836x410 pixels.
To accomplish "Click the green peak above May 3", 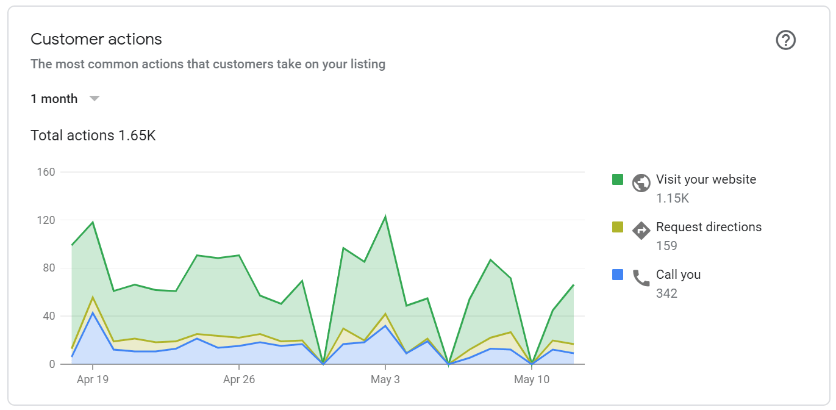I will [385, 217].
